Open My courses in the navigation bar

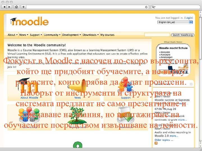[107, 35]
